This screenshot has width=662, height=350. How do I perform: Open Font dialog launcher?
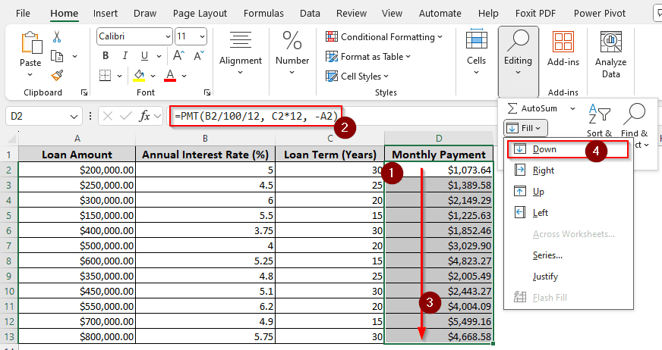click(x=206, y=92)
